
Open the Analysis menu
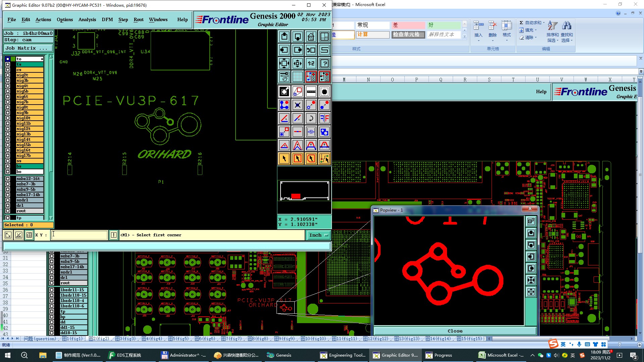click(x=87, y=19)
